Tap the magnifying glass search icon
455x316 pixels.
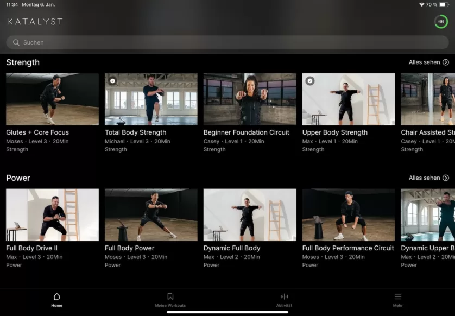[x=16, y=42]
